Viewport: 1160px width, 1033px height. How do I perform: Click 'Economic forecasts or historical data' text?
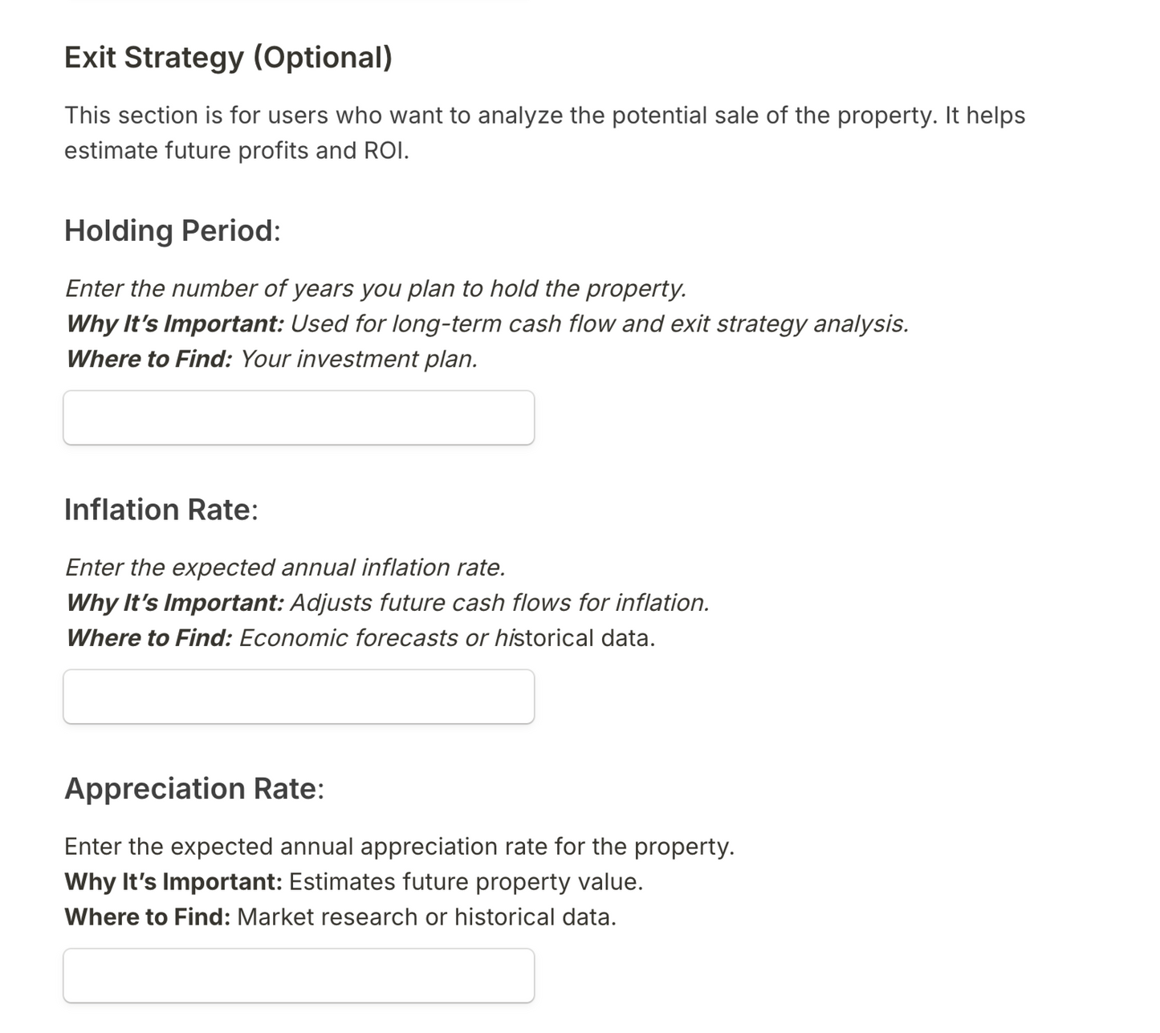click(x=448, y=637)
